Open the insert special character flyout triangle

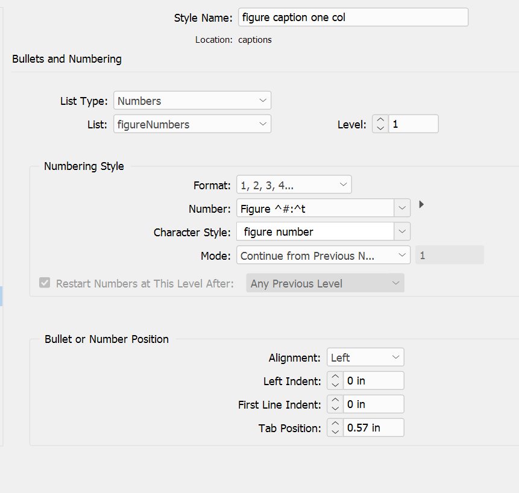421,204
